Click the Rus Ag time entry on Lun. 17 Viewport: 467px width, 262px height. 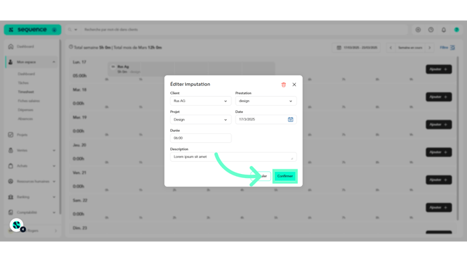(191, 69)
